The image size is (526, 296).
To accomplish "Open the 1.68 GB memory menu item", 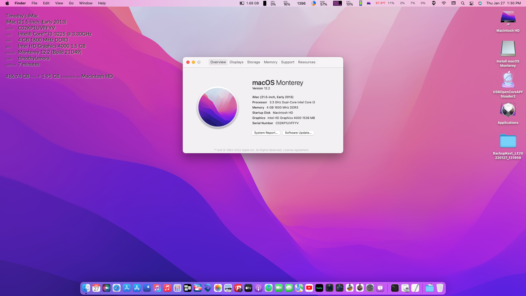I will point(249,3).
